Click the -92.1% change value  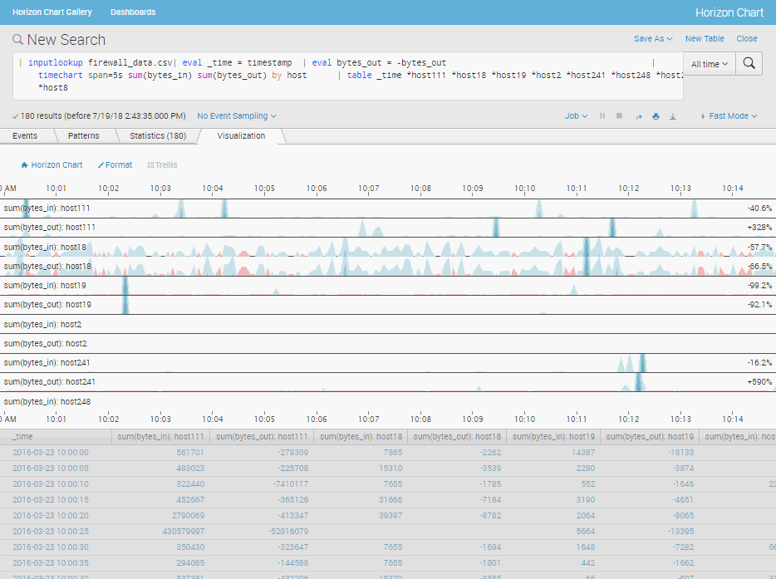coord(759,304)
